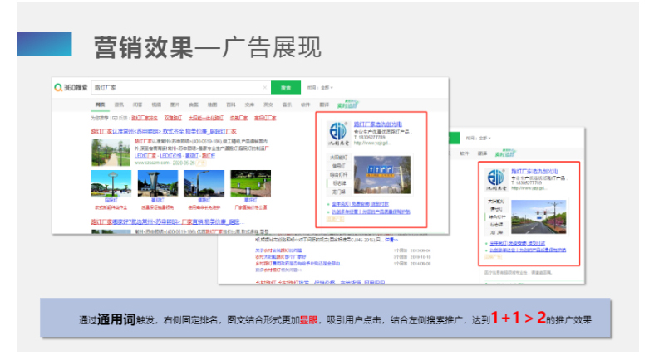Screen dimensions: 654x355
Task: Open the first search result title link
Action: click(x=163, y=131)
